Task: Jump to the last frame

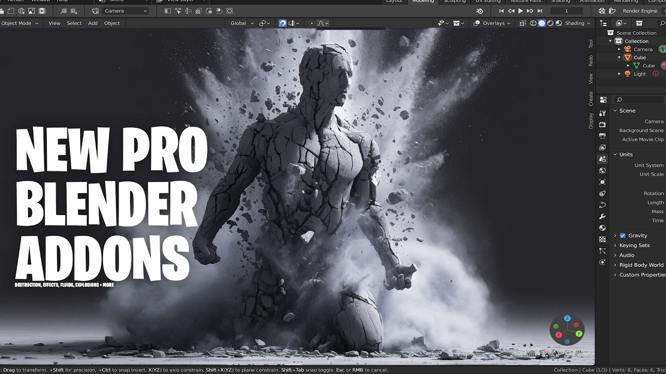Action: coord(540,11)
